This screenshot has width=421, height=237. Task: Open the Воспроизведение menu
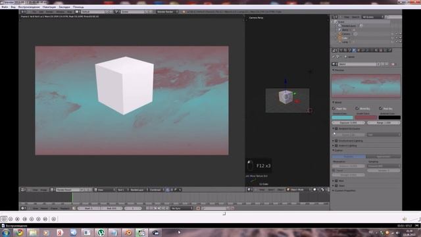(29, 7)
